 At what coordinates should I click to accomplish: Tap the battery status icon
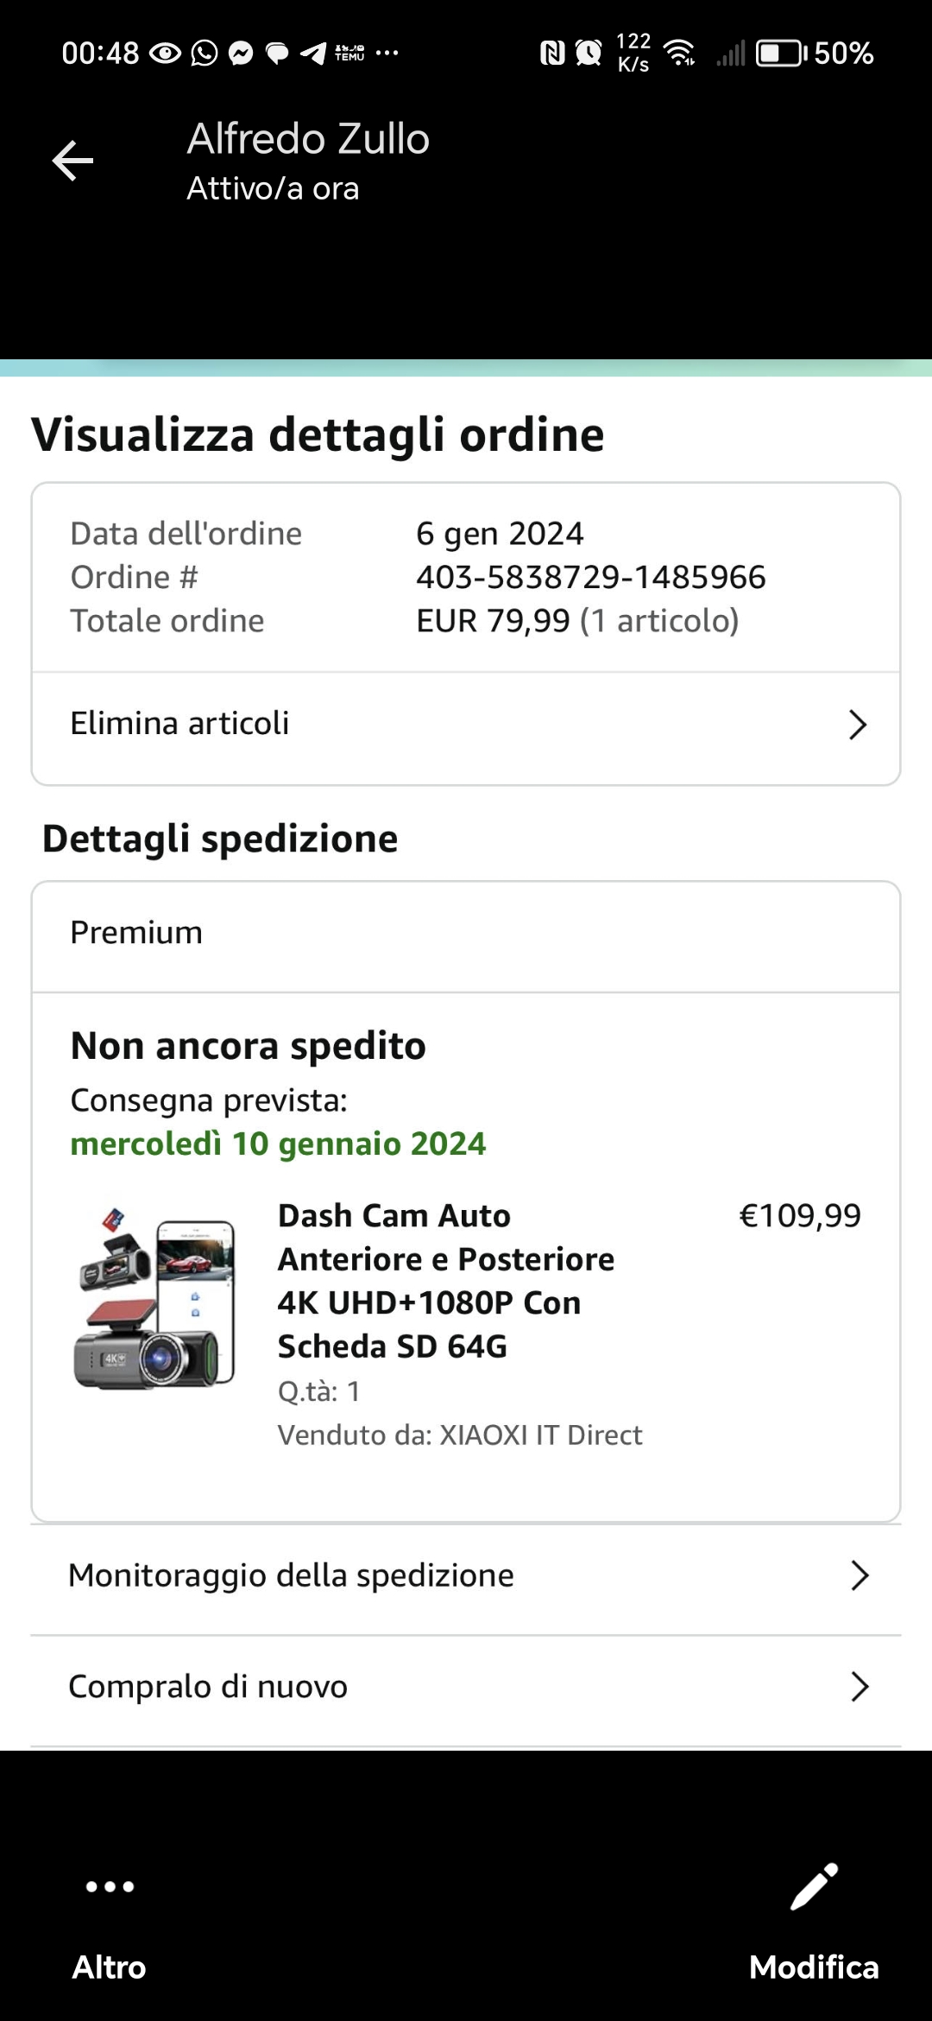coord(780,54)
